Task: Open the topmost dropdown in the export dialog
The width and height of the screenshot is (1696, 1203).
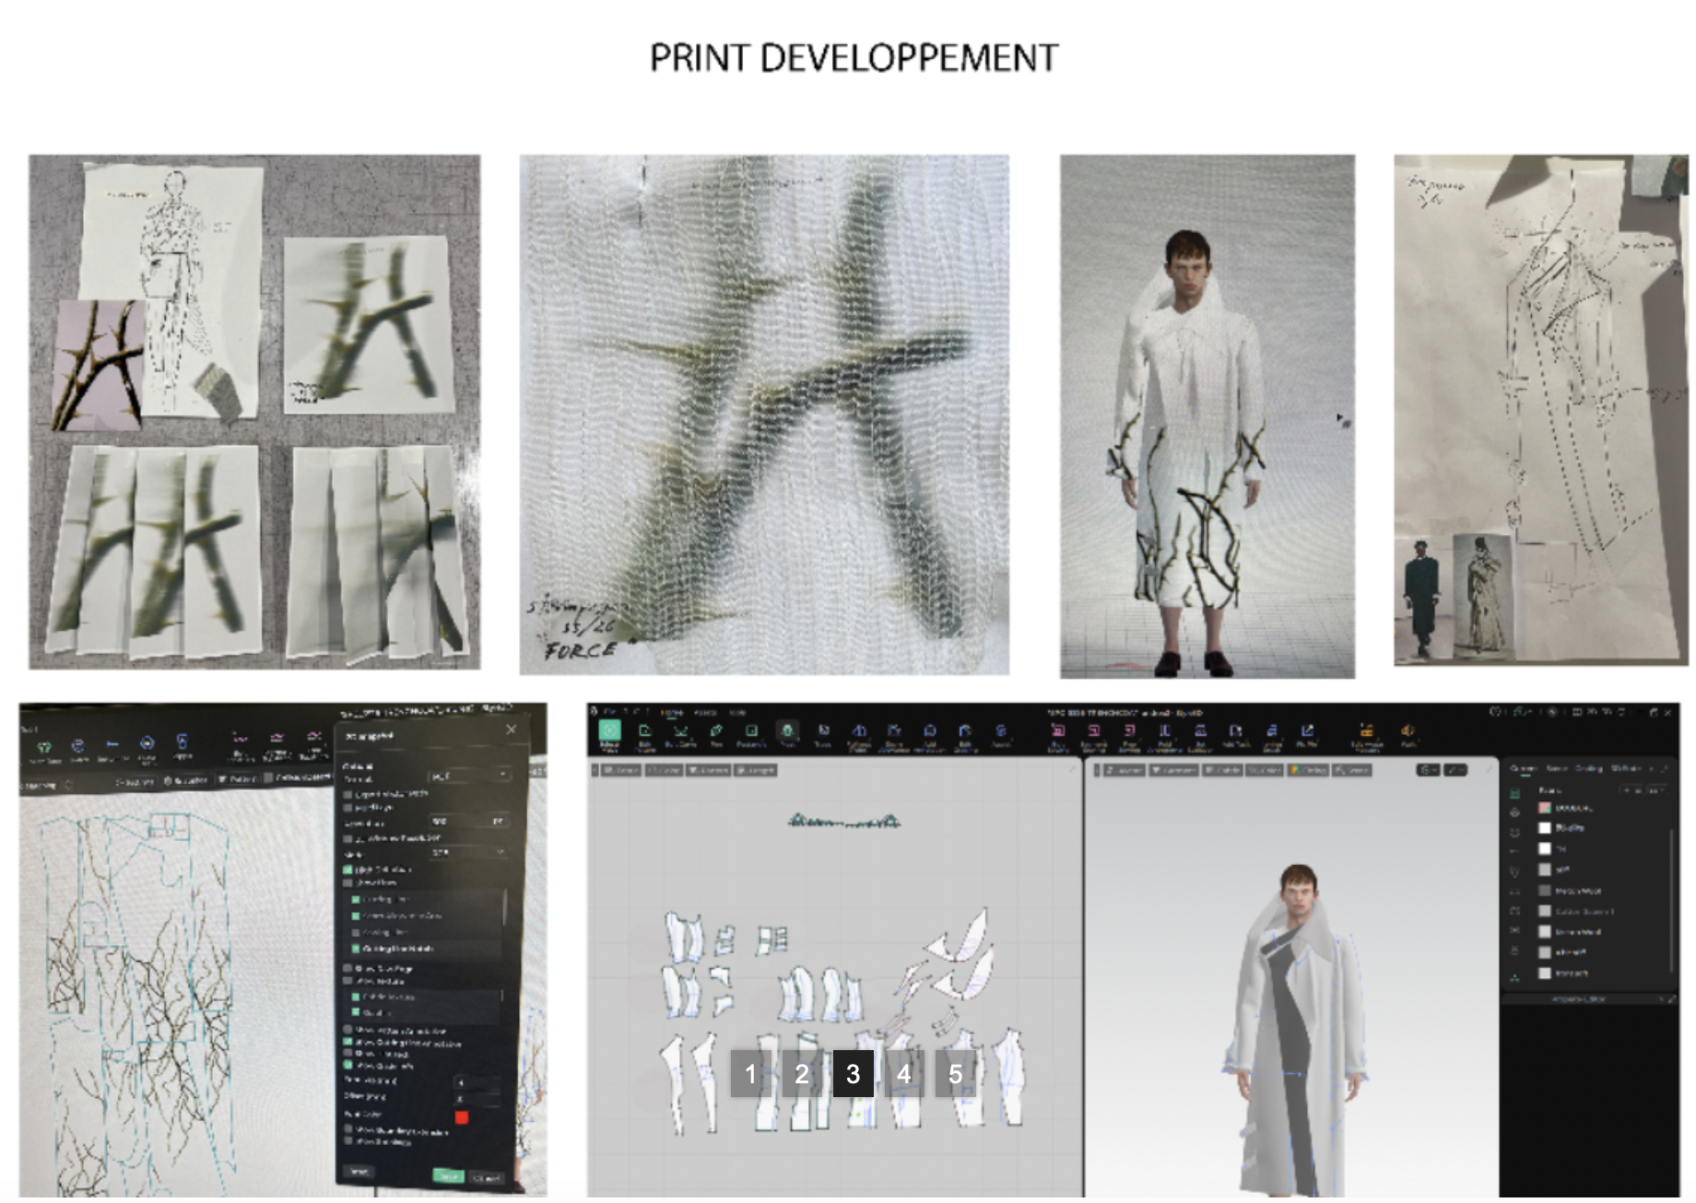Action: [x=470, y=776]
